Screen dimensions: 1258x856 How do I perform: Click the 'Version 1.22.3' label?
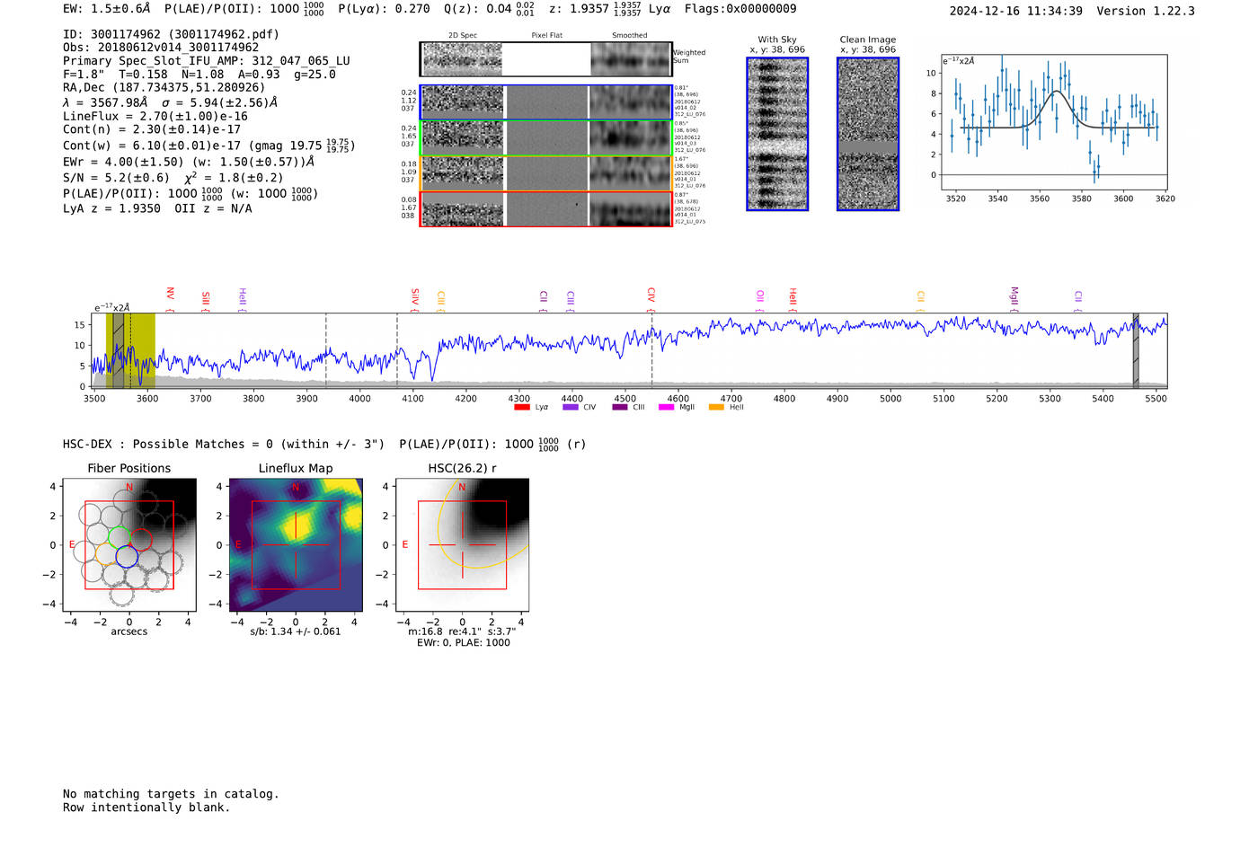click(x=1146, y=11)
